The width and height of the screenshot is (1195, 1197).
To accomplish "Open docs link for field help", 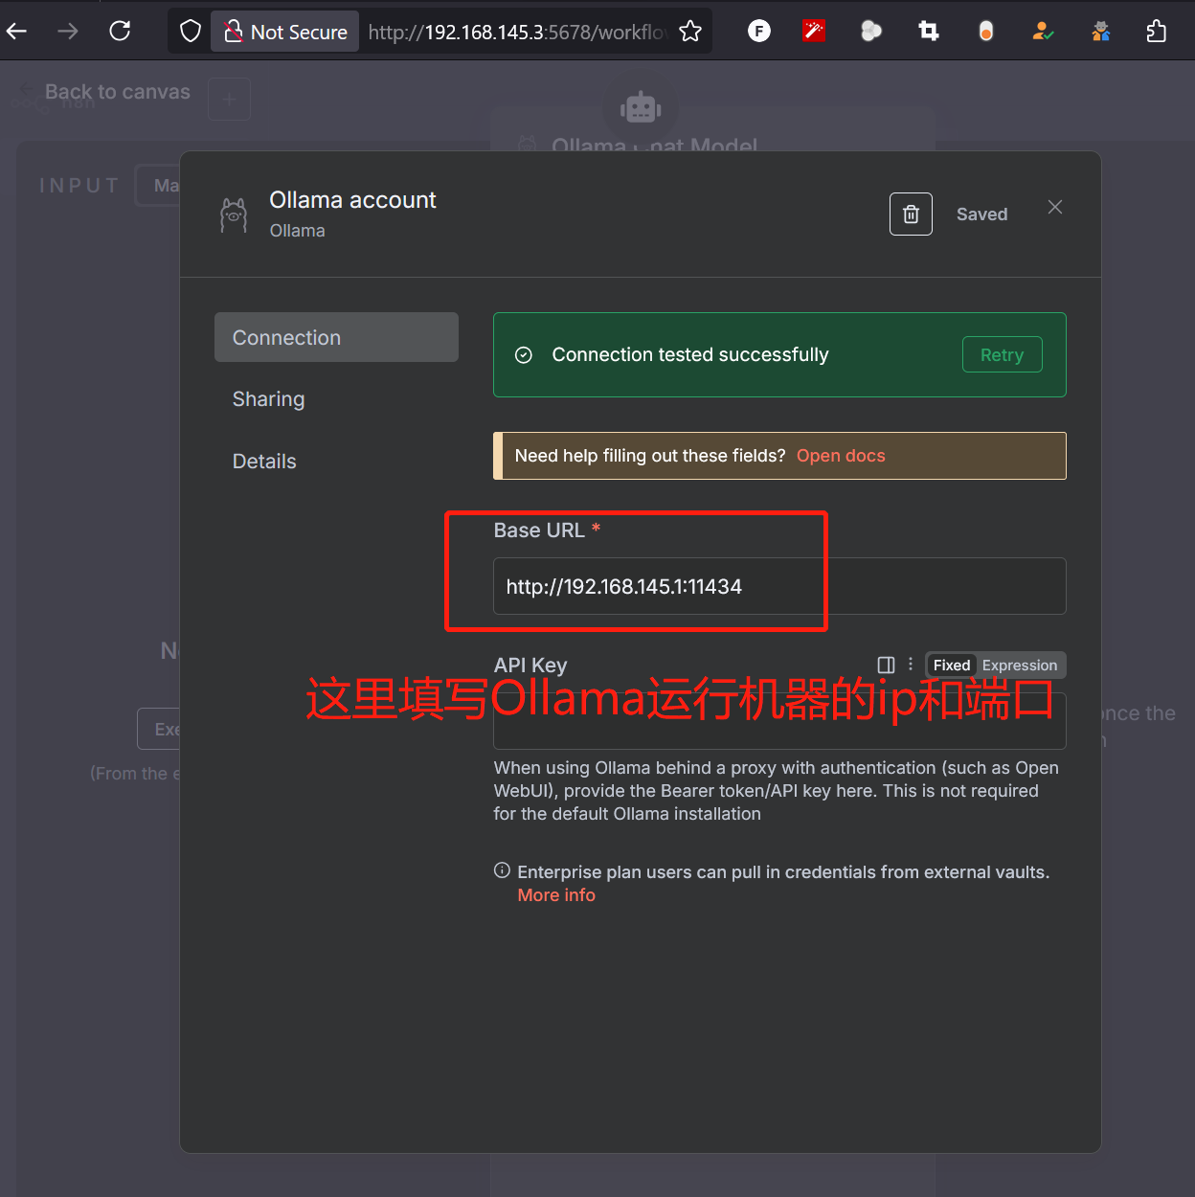I will coord(841,456).
